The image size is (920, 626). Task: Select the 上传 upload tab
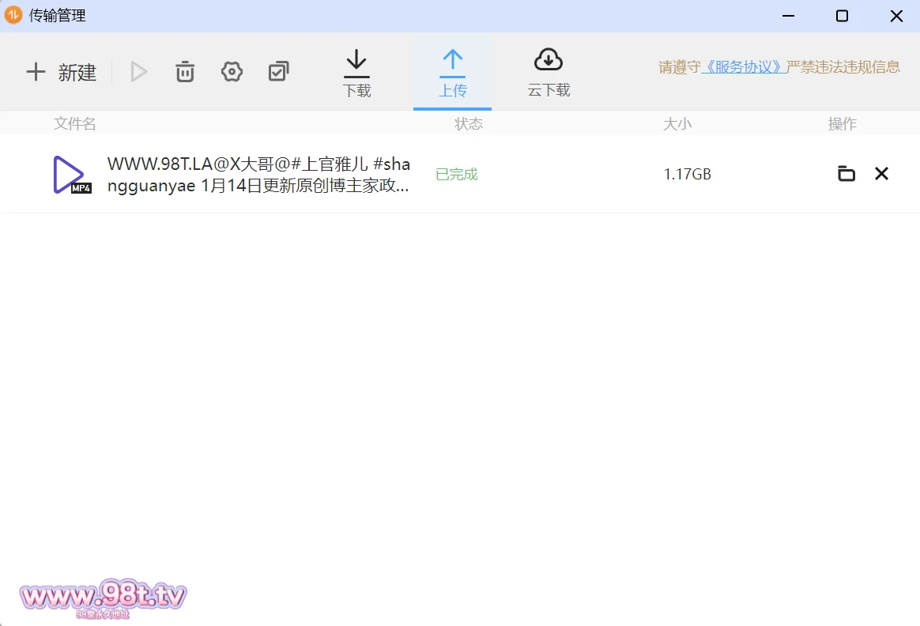coord(452,73)
